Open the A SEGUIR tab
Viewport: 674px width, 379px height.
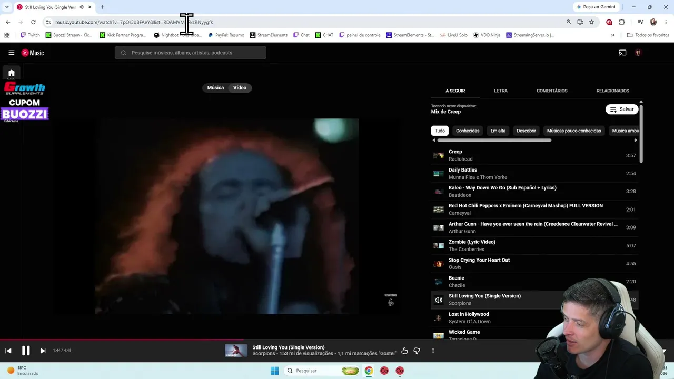455,91
